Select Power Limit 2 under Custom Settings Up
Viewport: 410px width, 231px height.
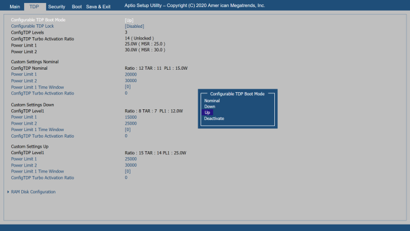24,165
